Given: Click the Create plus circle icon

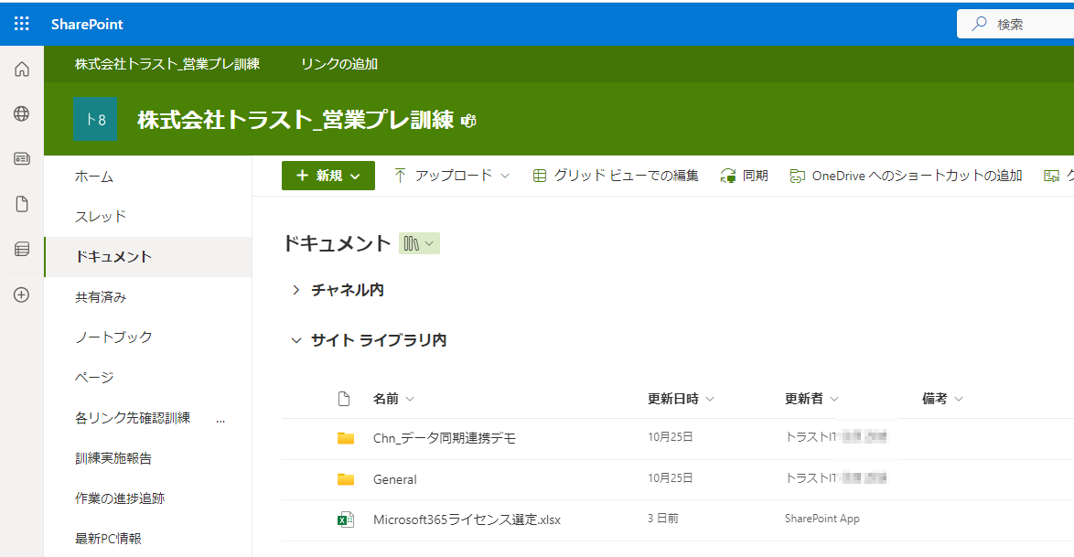Looking at the screenshot, I should click(x=22, y=295).
